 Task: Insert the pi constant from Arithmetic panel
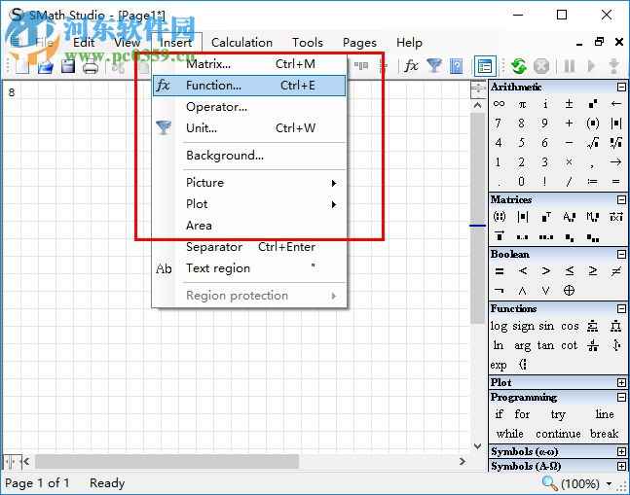(522, 104)
